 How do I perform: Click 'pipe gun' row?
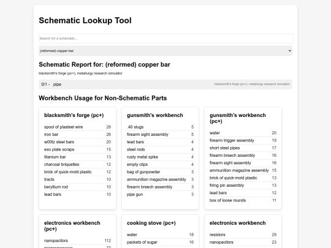[x=160, y=195]
